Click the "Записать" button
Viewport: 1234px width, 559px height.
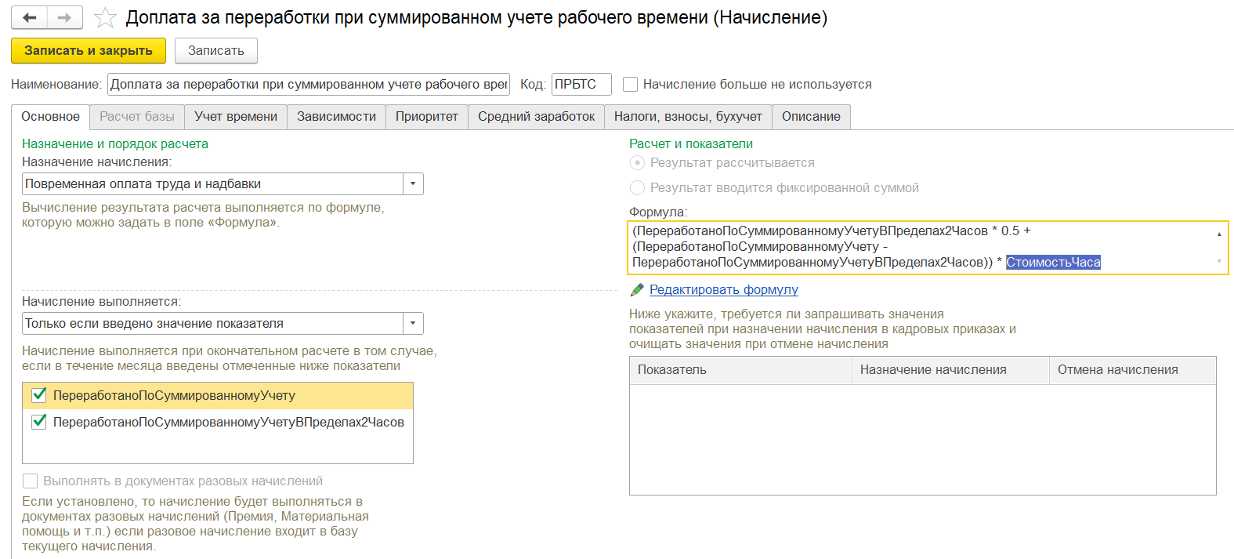point(215,51)
